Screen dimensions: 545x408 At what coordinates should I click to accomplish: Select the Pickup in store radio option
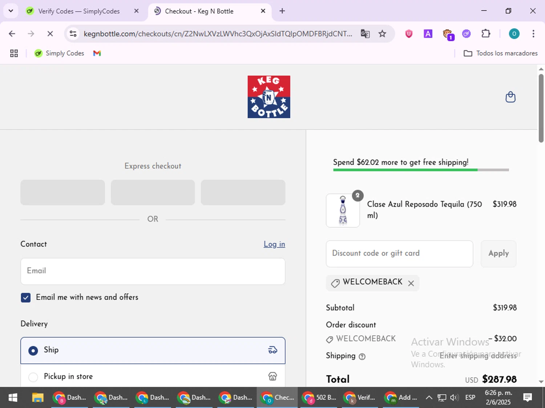coord(33,377)
